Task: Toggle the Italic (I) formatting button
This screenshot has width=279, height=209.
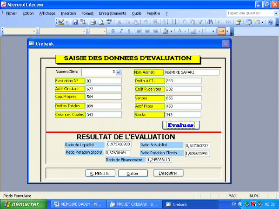Action: 121,31
